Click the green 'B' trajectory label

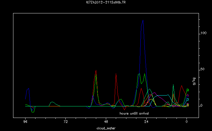187,90
